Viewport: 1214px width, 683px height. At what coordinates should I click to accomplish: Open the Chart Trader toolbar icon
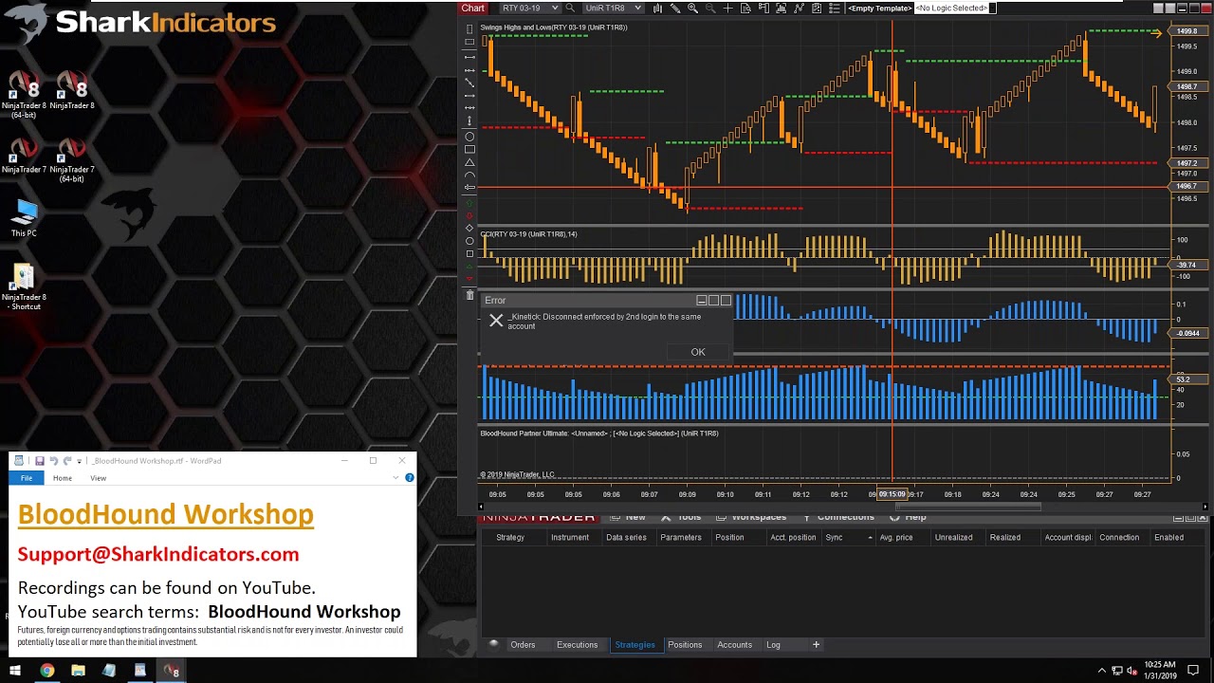[x=763, y=8]
